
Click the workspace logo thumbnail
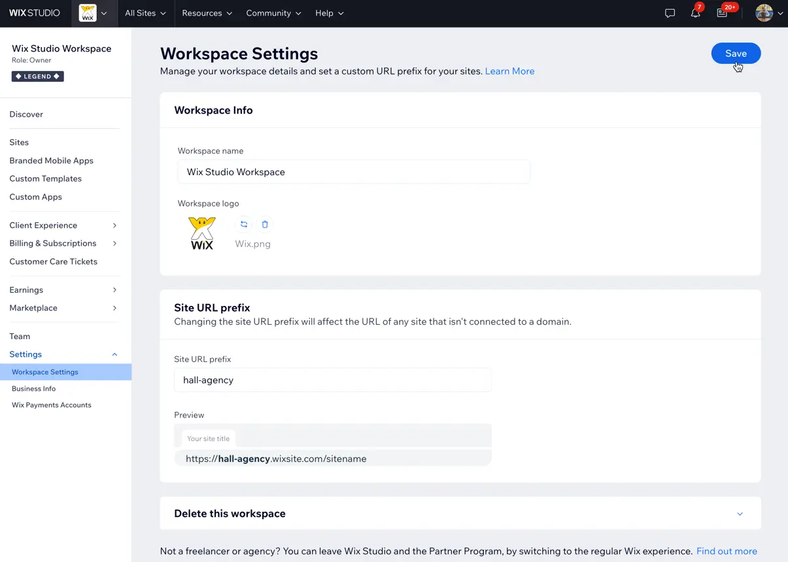pyautogui.click(x=201, y=233)
